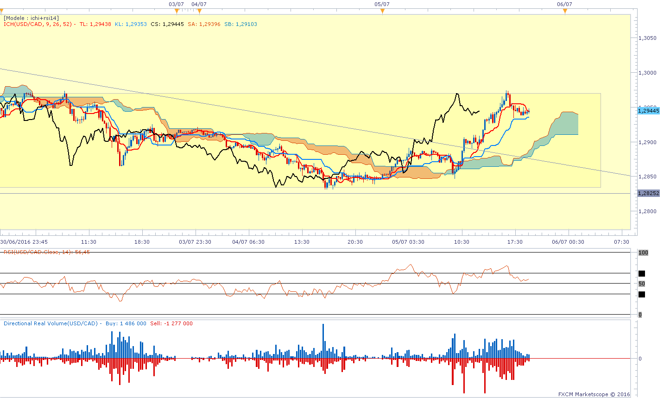Click the '[Modele : ichi+rsi14]' template label
664x398 pixels.
32,18
